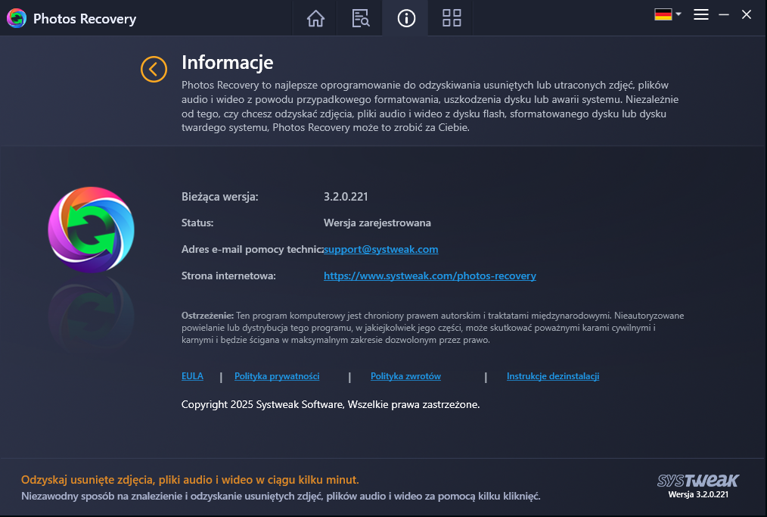Click the Systweak brand logo
The height and width of the screenshot is (517, 767).
698,480
